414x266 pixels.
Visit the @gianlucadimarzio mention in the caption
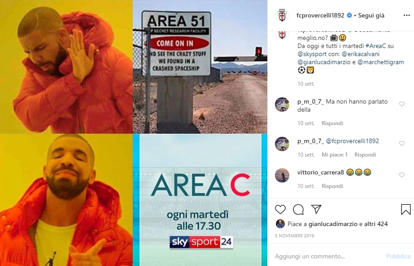[324, 62]
